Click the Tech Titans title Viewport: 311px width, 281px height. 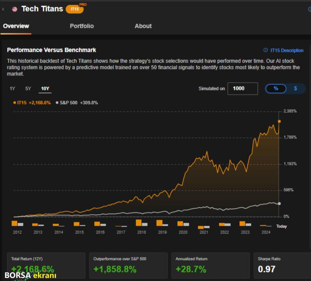(x=42, y=9)
